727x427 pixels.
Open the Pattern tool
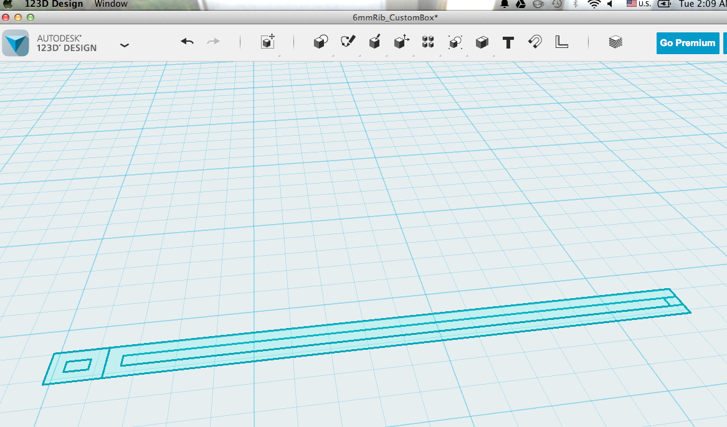pos(428,42)
